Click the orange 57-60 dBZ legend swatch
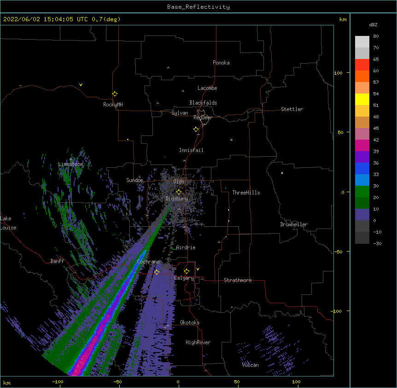This screenshot has height=388, width=397. 362,76
